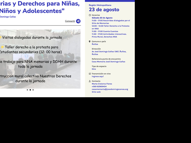Select the third carousel dot
The image size is (191, 143).
[33, 90]
